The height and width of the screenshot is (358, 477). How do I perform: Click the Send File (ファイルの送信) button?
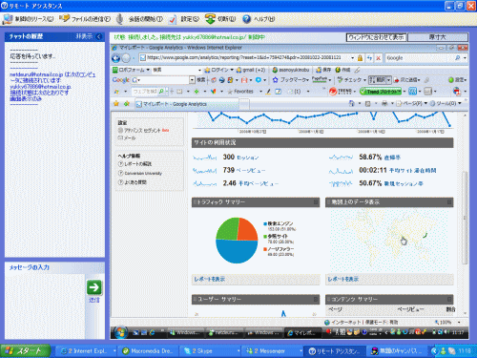coord(85,19)
